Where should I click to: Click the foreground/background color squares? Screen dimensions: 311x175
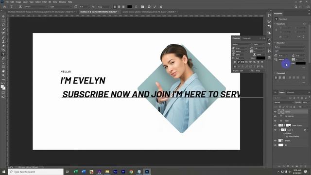(x=3, y=87)
